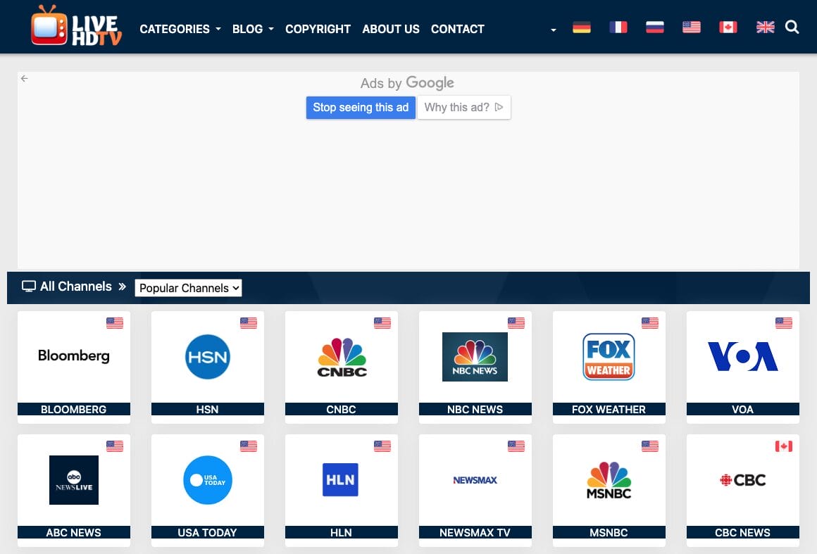
Task: Select the UK flag language
Action: (765, 27)
